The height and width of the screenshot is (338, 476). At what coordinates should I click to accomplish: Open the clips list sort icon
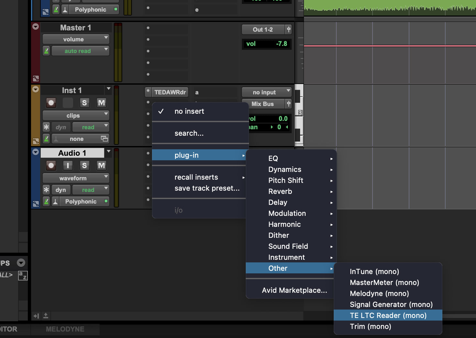(x=23, y=276)
